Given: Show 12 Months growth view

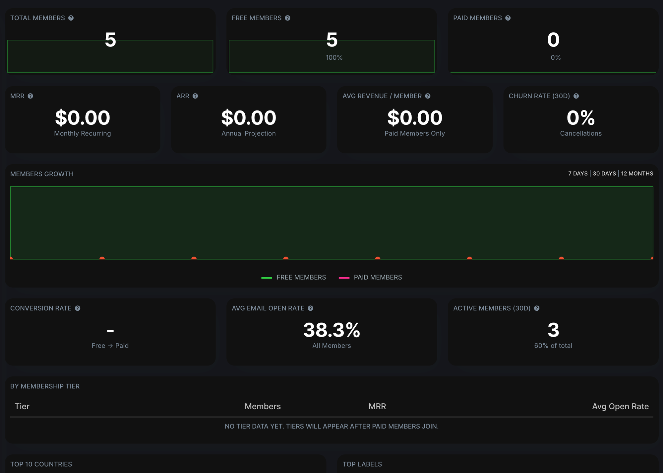Looking at the screenshot, I should 637,174.
